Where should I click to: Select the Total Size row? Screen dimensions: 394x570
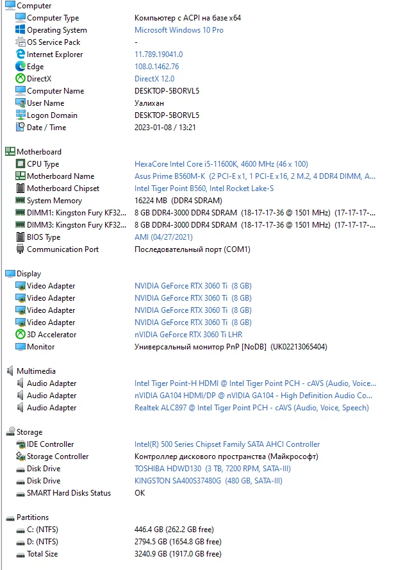tap(119, 553)
